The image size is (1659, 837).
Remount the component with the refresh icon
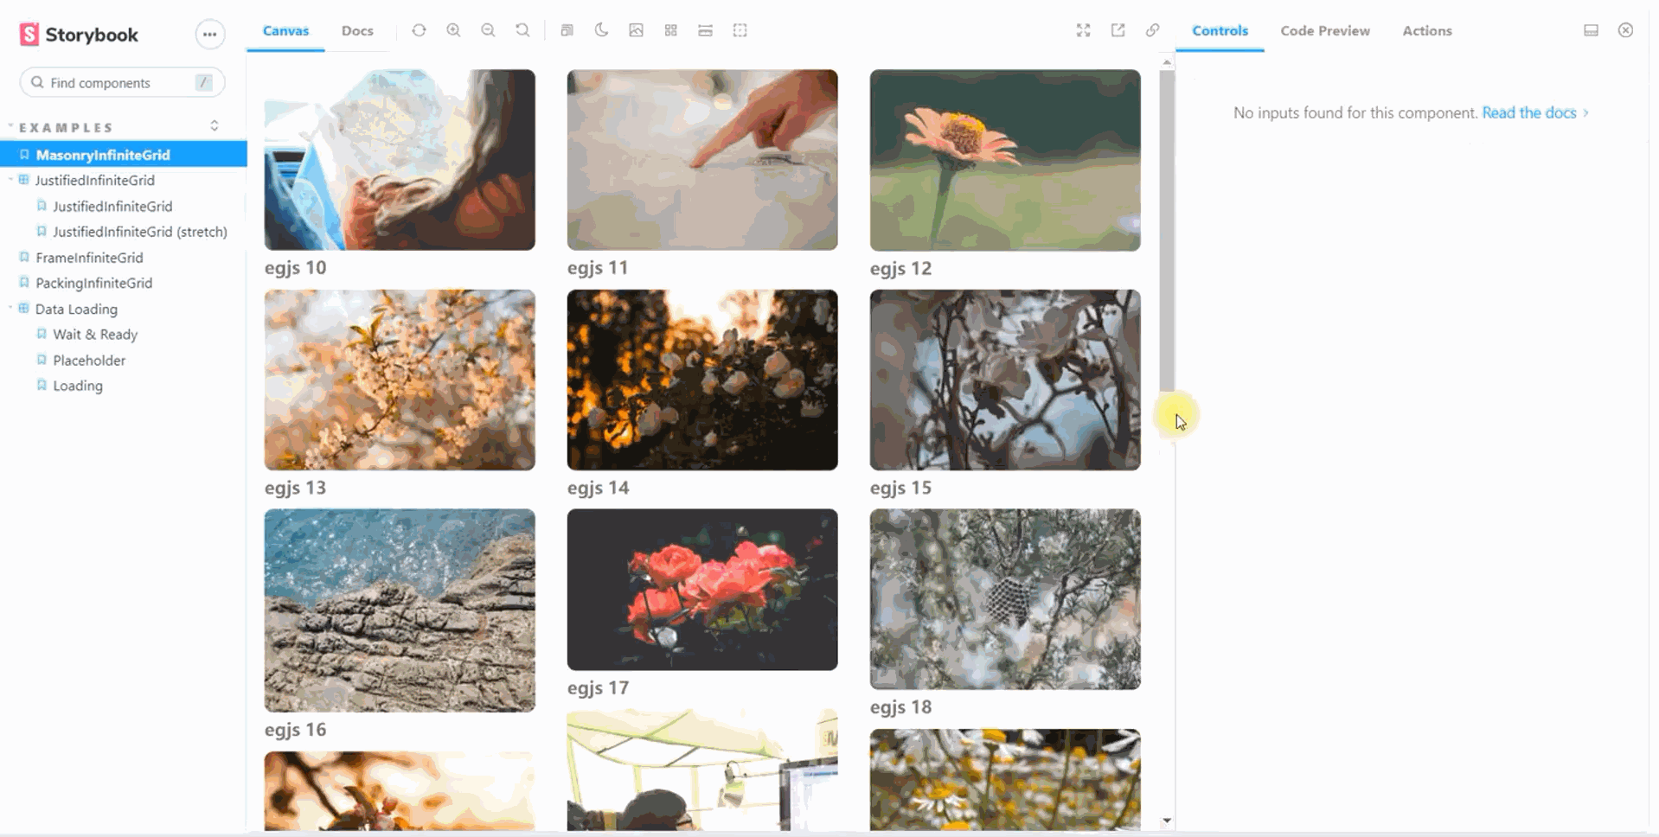pyautogui.click(x=419, y=30)
